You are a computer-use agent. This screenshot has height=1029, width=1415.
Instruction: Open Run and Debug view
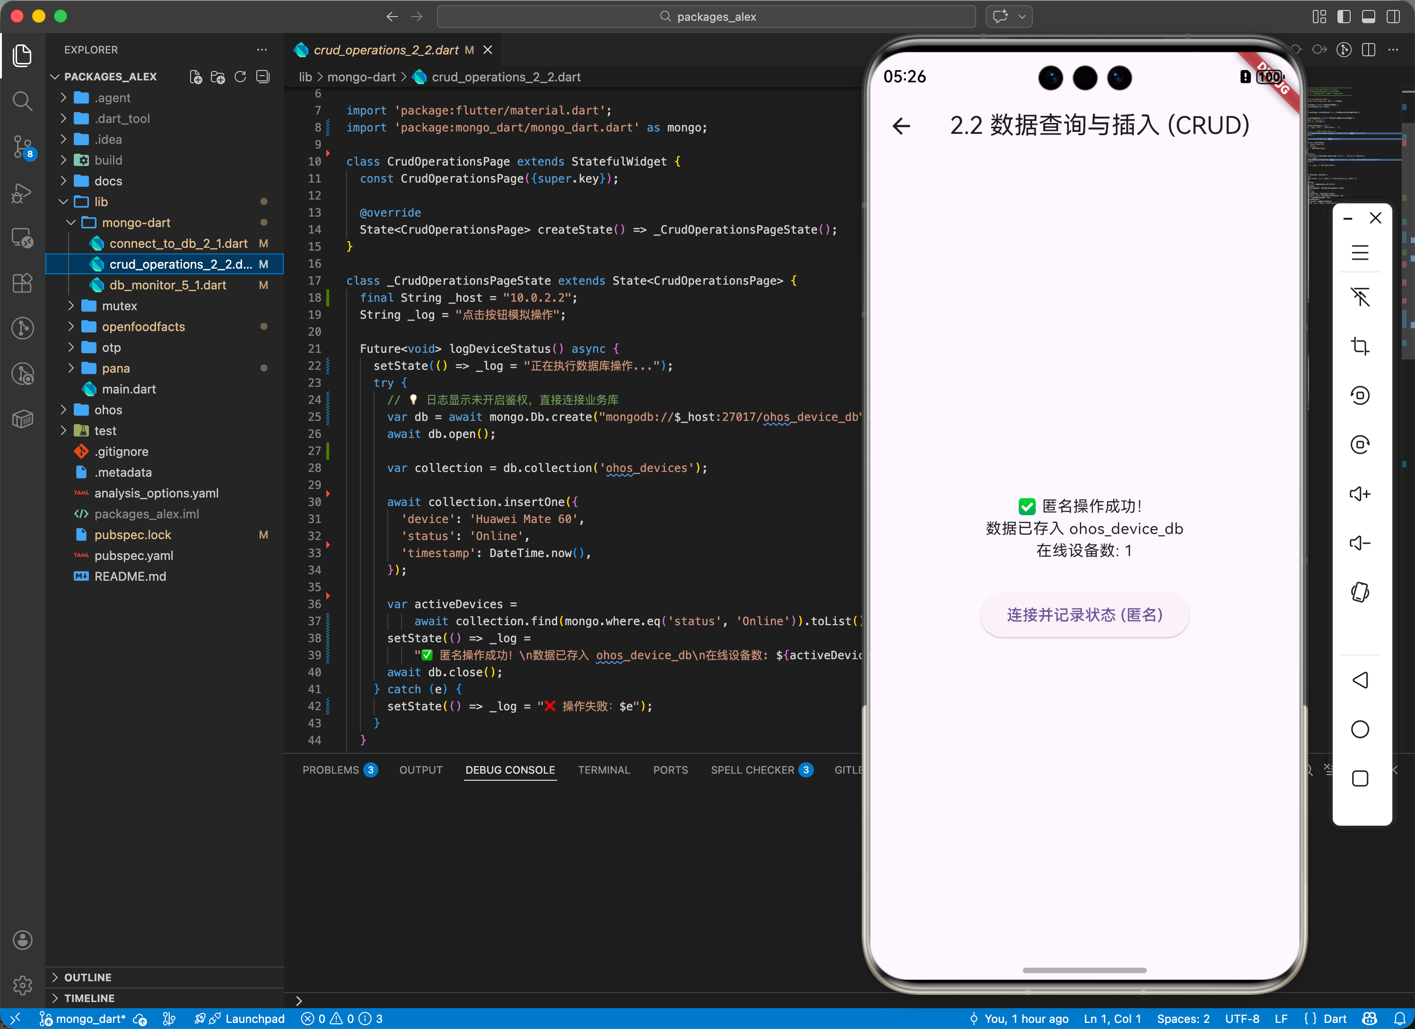point(22,193)
